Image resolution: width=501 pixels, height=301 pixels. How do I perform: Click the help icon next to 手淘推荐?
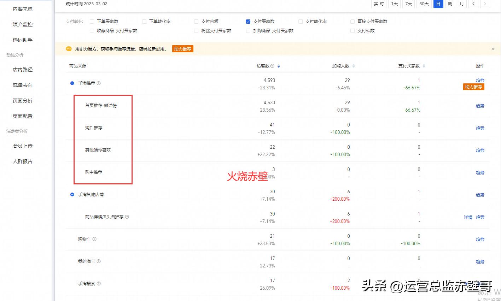coord(98,83)
